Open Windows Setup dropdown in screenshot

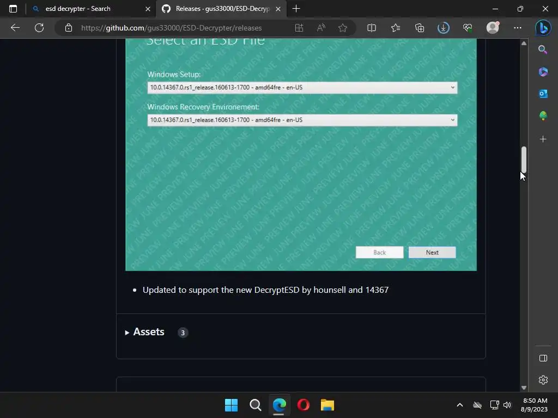point(302,88)
